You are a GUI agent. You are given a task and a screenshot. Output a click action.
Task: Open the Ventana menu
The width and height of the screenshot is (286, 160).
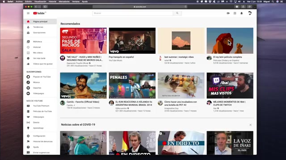[x=76, y=1]
